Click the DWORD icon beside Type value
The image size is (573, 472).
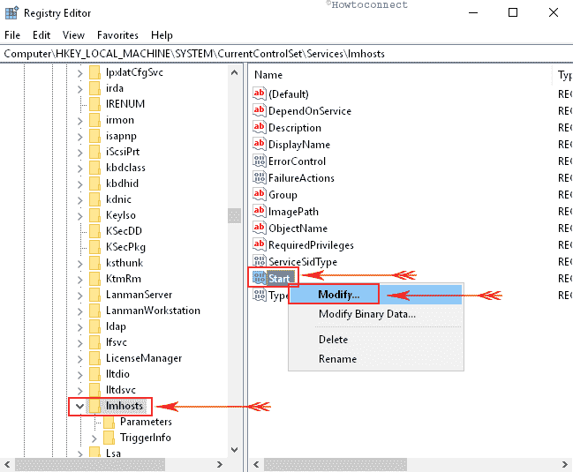coord(259,295)
